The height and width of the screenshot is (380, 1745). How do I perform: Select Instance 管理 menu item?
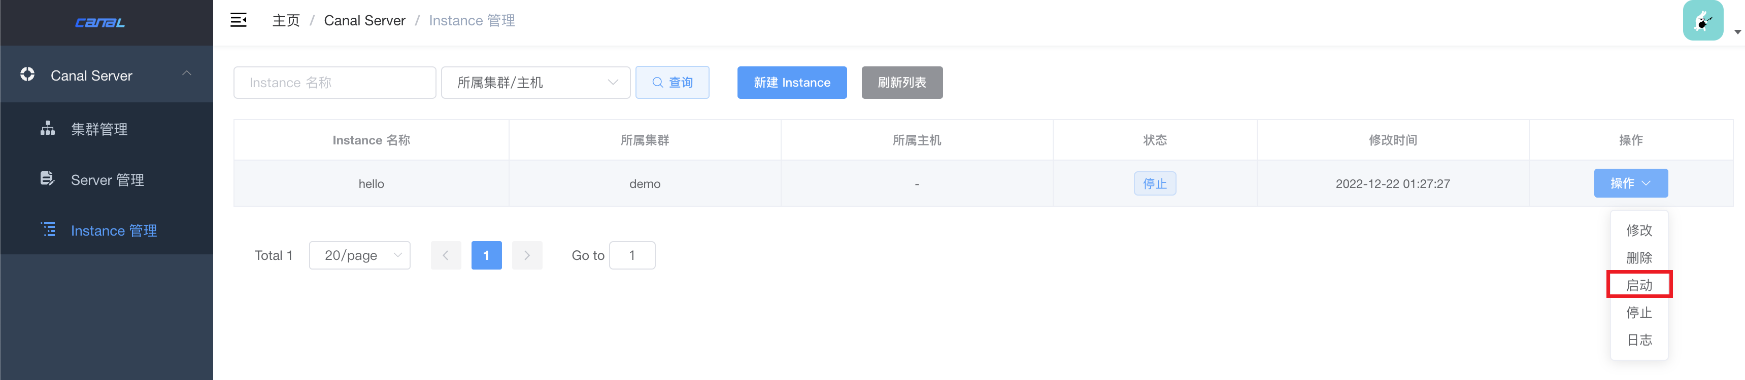click(107, 230)
